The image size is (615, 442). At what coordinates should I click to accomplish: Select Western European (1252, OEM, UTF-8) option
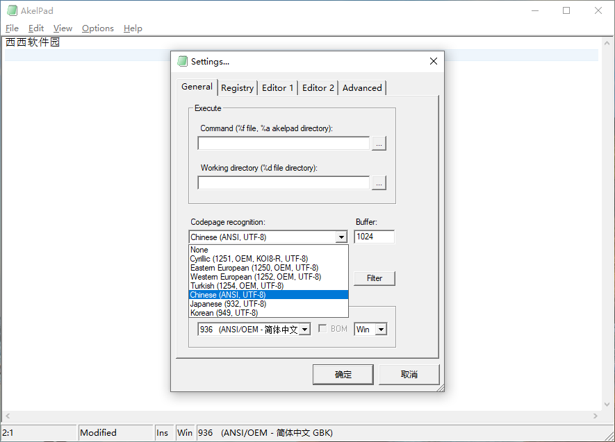(x=268, y=277)
